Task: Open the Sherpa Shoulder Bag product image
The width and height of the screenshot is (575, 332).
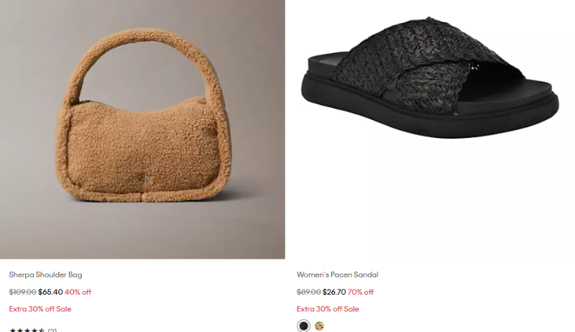Action: [142, 129]
